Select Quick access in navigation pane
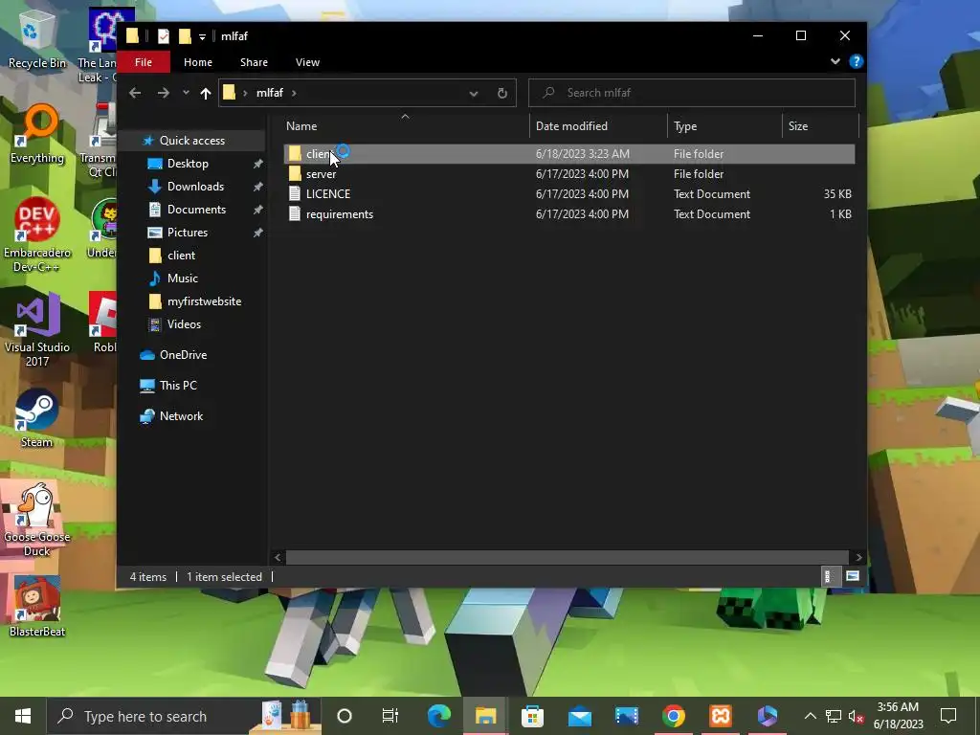The height and width of the screenshot is (735, 980). 191,141
